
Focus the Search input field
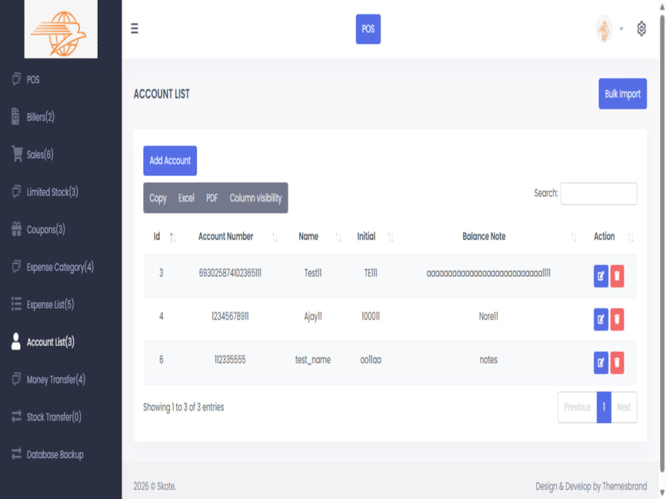click(599, 194)
